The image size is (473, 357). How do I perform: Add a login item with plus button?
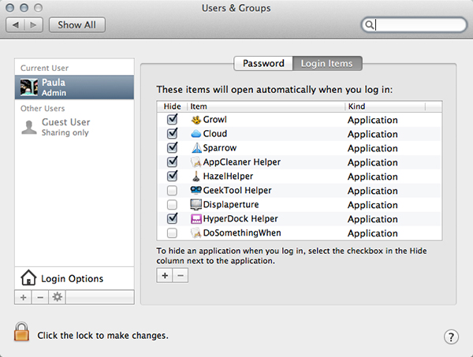click(165, 275)
